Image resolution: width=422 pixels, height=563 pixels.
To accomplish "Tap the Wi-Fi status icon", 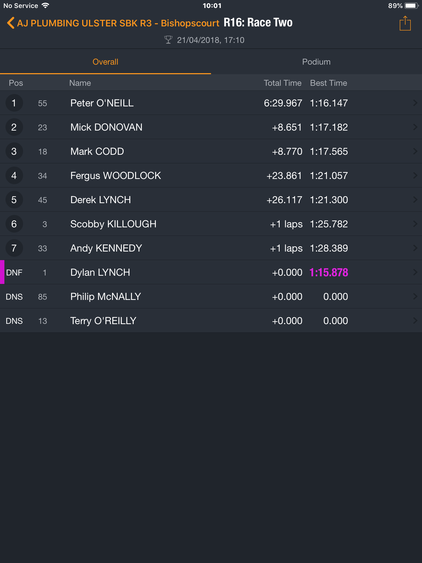I will [45, 5].
